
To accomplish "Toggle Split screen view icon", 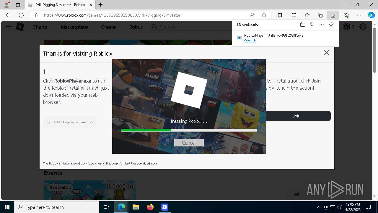I will click(294, 15).
